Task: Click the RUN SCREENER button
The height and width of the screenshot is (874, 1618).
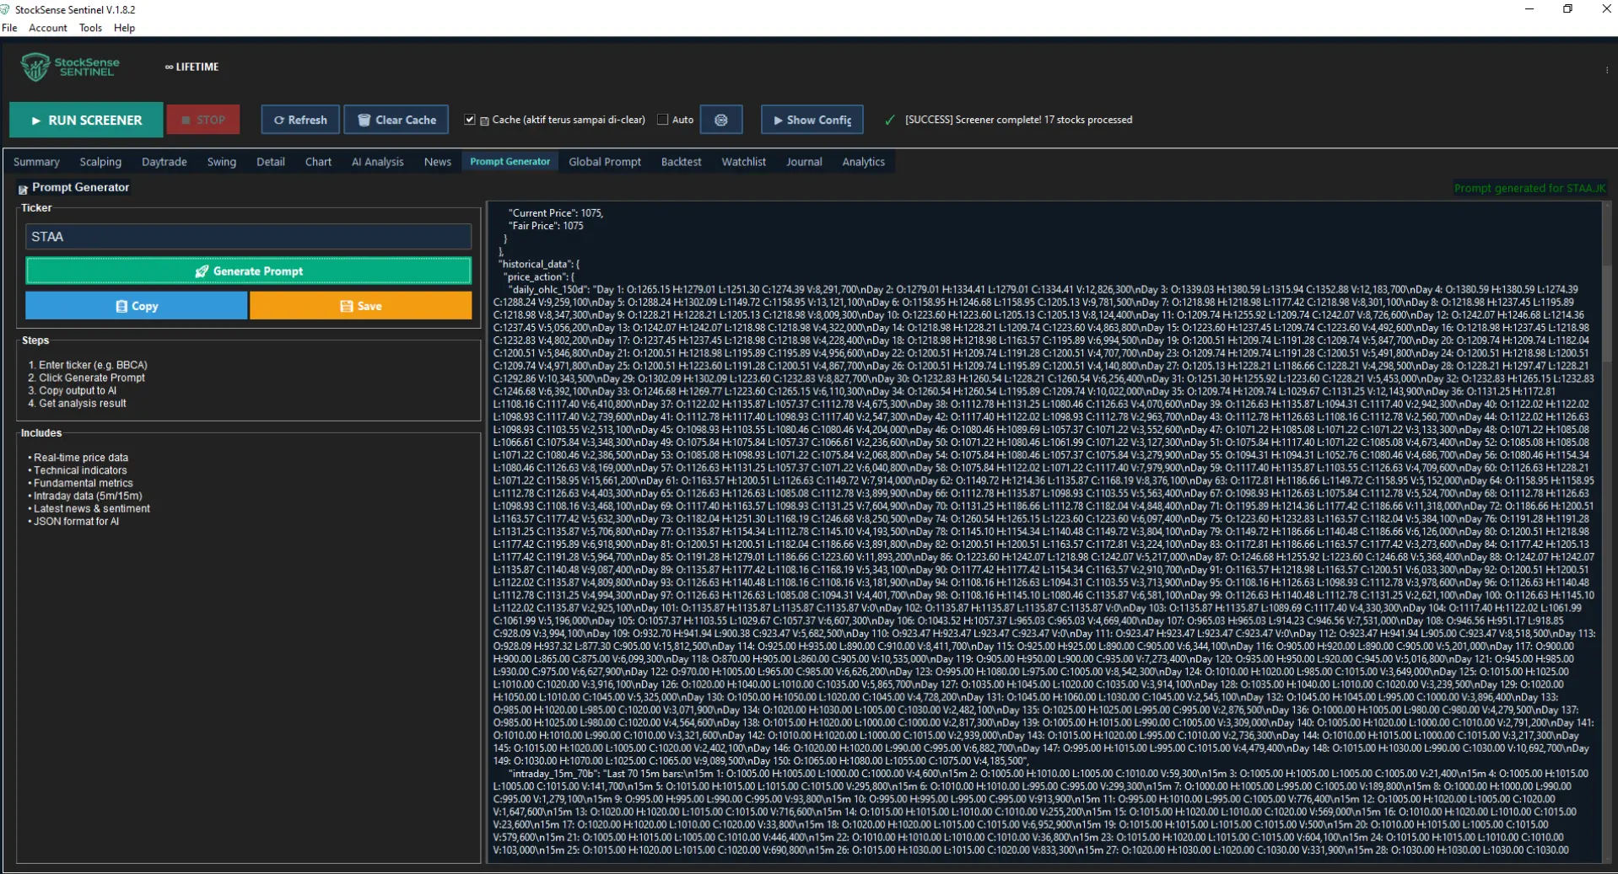Action: pyautogui.click(x=87, y=120)
